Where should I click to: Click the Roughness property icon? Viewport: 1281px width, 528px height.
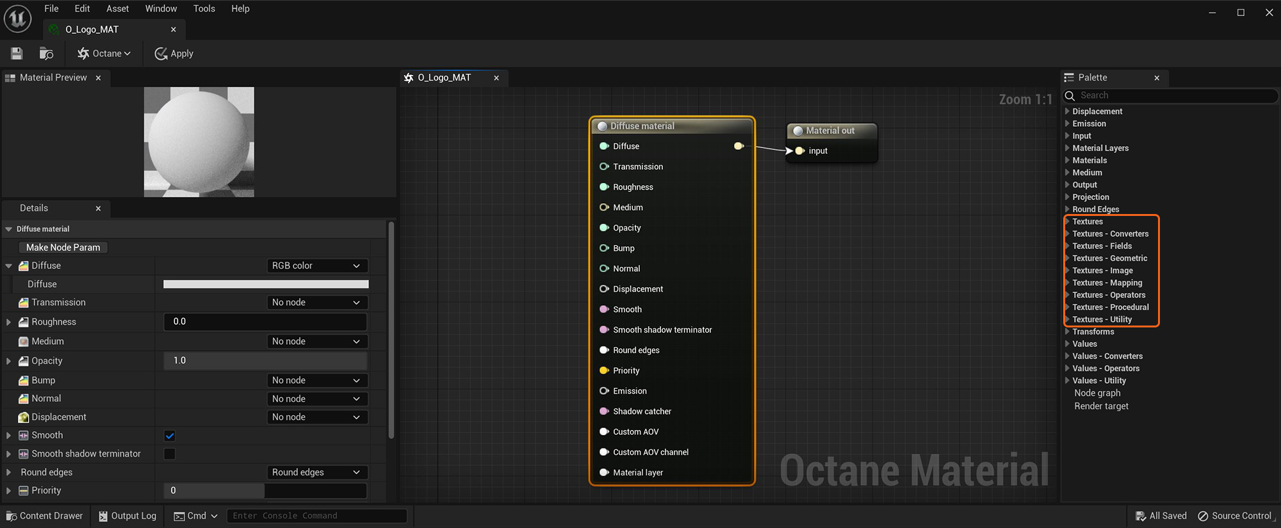coord(24,322)
